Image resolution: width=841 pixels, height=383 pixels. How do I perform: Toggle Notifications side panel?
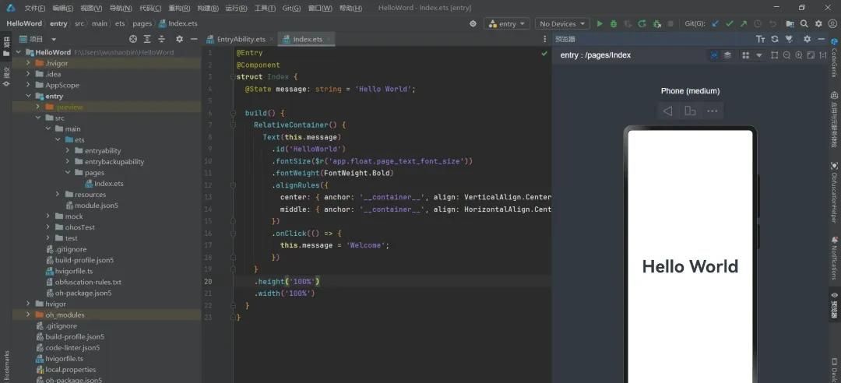[x=834, y=258]
